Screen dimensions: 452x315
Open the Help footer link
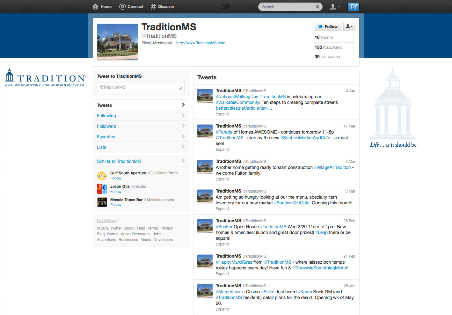141,228
